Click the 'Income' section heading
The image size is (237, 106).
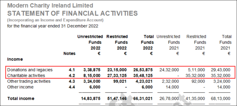pos(15,59)
